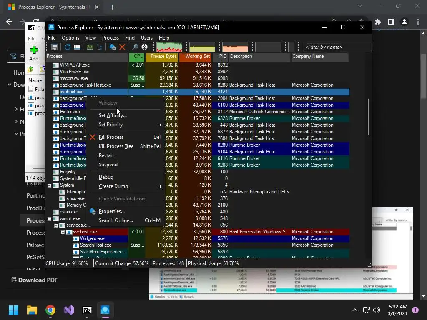Viewport: 427px width, 320px height.
Task: Collapse the services.exe tree node
Action: point(56,225)
